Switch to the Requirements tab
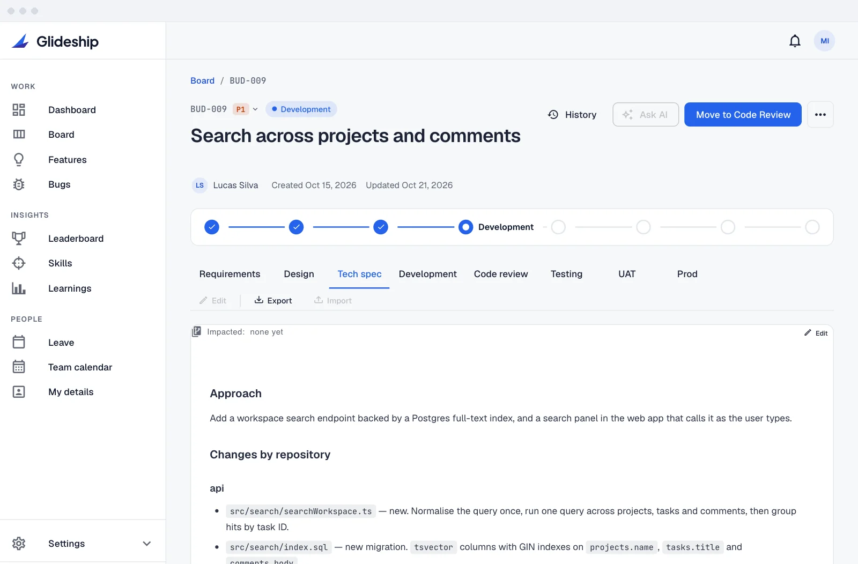The width and height of the screenshot is (858, 564). [230, 274]
